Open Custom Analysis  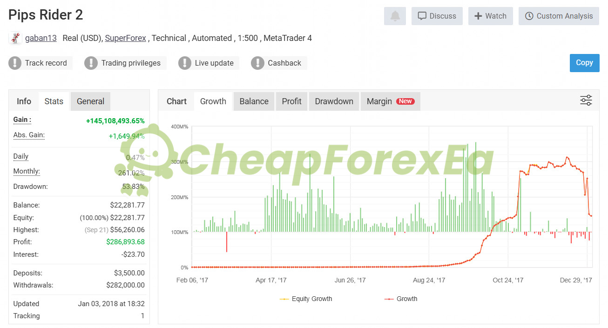pyautogui.click(x=559, y=16)
